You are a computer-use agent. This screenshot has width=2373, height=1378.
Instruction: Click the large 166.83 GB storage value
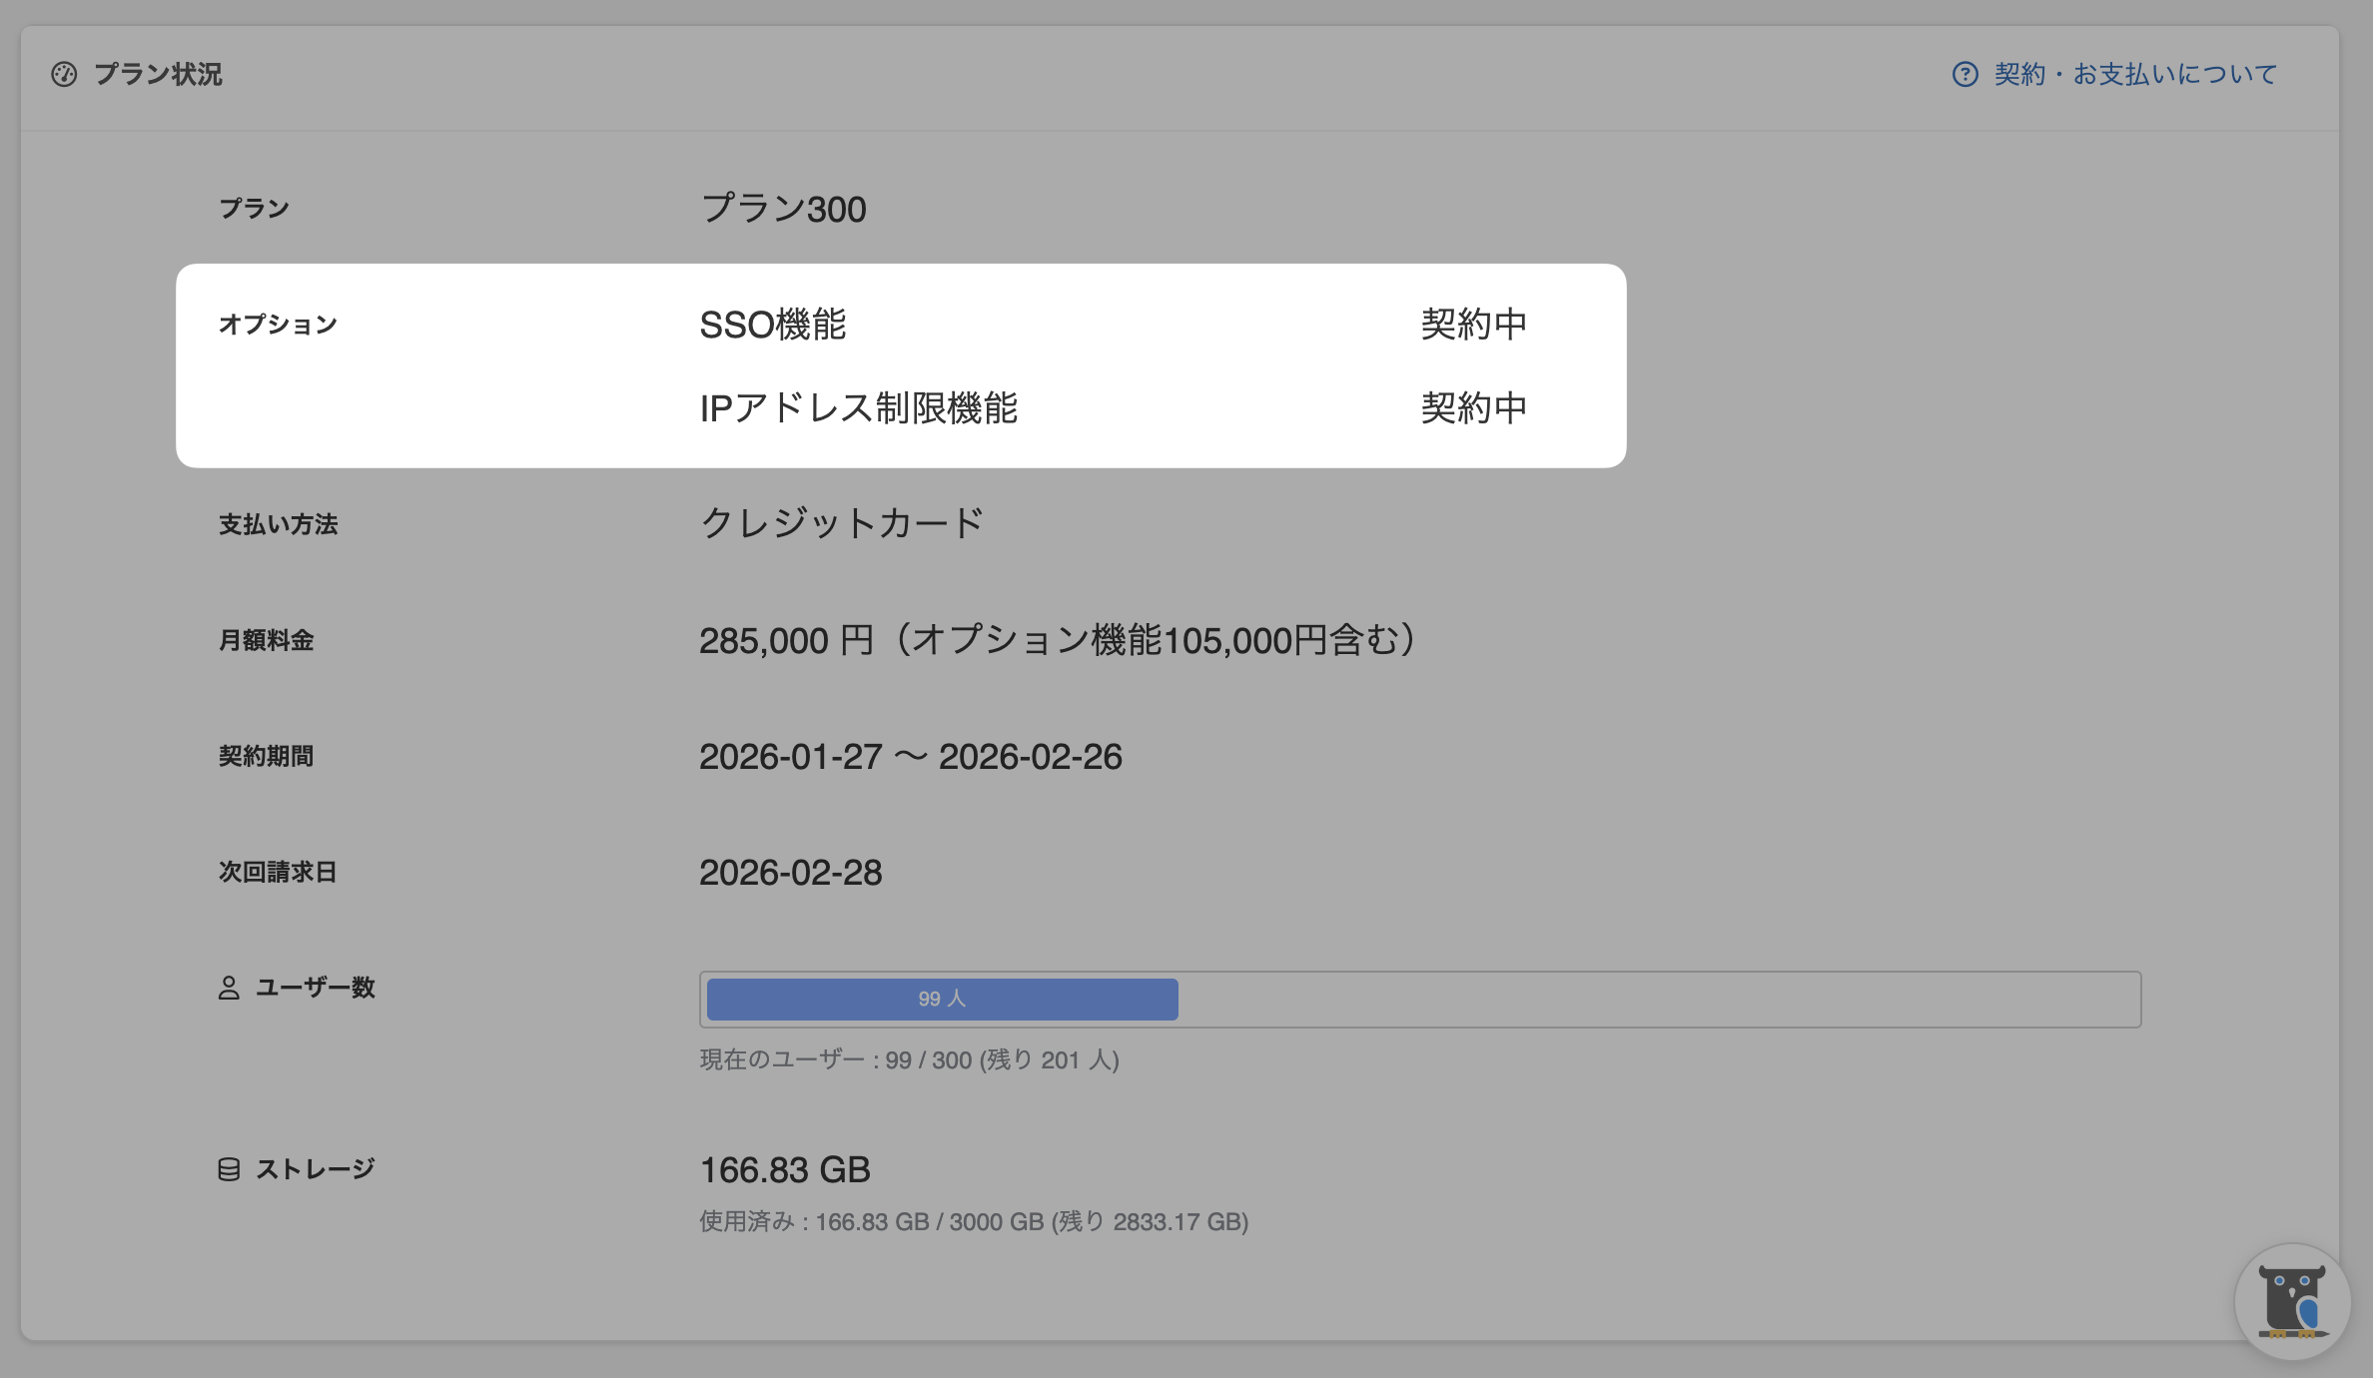pos(785,1169)
